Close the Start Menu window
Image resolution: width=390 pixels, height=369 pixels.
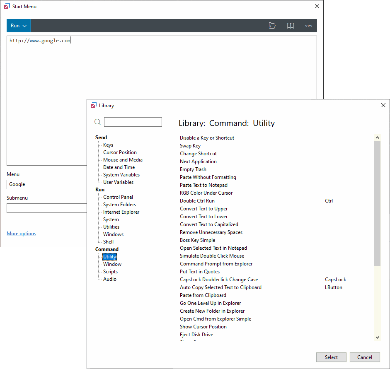[317, 7]
